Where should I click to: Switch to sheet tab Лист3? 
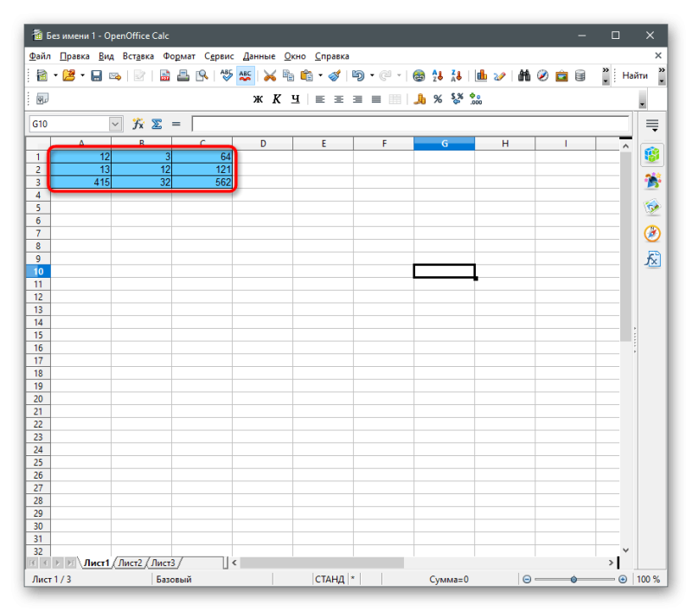click(x=163, y=563)
